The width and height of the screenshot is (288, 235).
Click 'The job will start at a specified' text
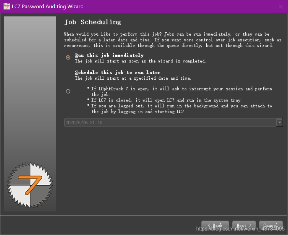tap(133, 78)
